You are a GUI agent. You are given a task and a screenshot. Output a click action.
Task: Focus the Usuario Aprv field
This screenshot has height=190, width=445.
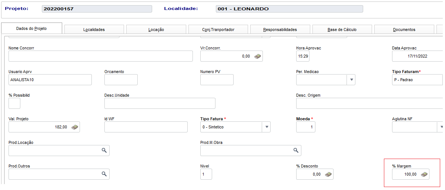tap(50, 80)
